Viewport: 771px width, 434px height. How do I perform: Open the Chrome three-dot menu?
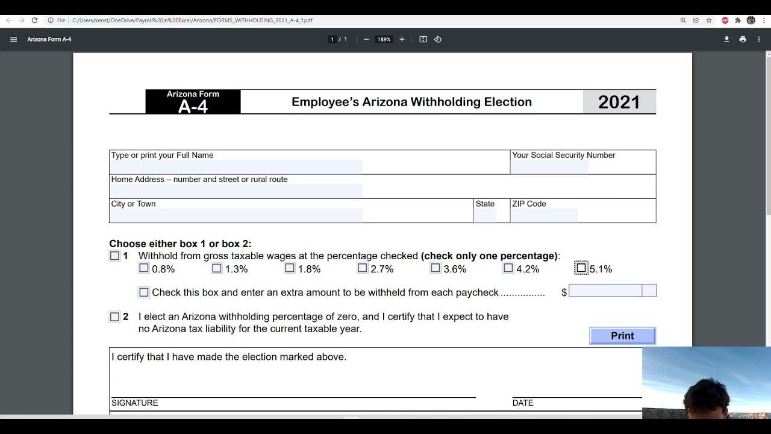763,20
